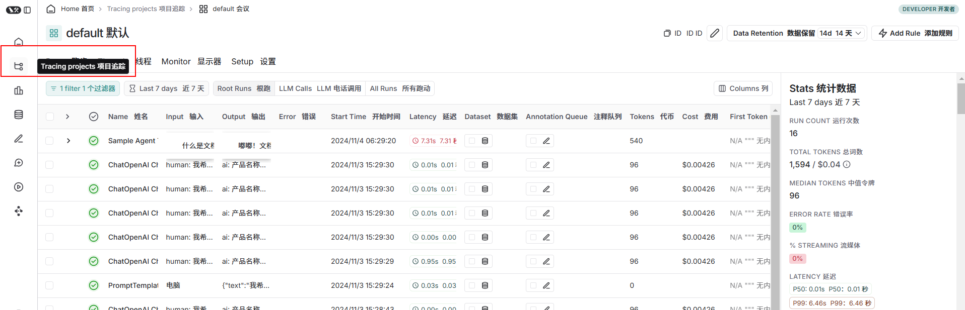Tick annotation queue checkbox on Sample Agent row
The height and width of the screenshot is (310, 965).
(533, 141)
